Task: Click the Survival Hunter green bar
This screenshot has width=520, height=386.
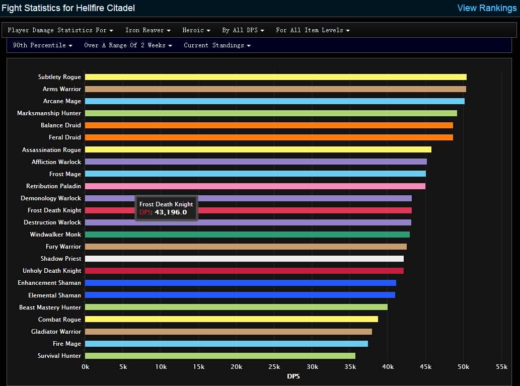Action: pos(220,355)
